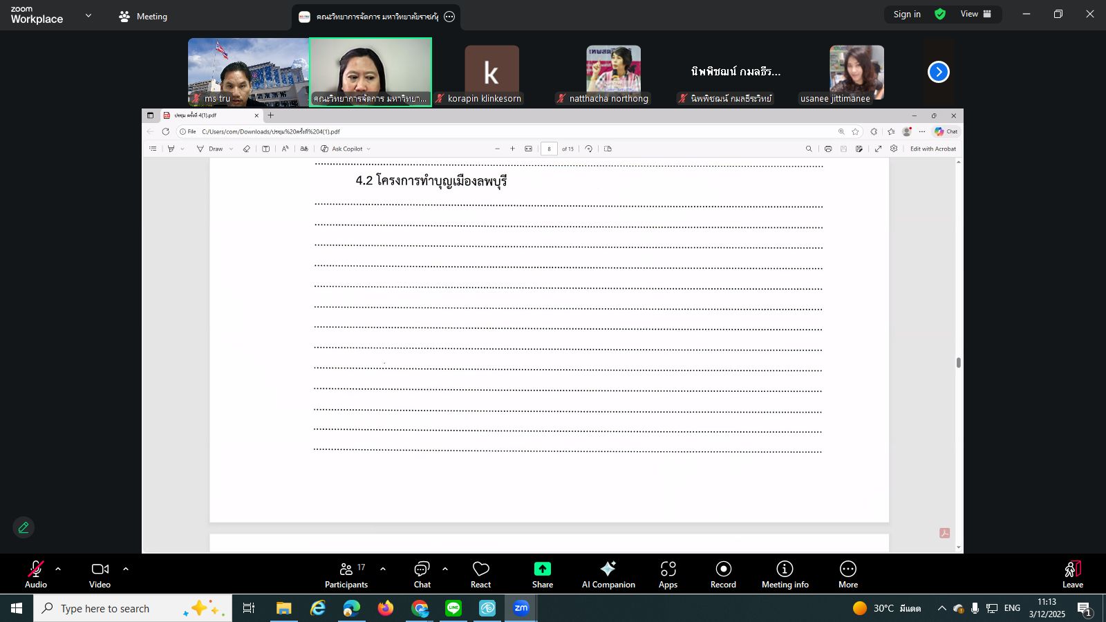Open the React emoji menu
Image resolution: width=1106 pixels, height=622 pixels.
480,569
